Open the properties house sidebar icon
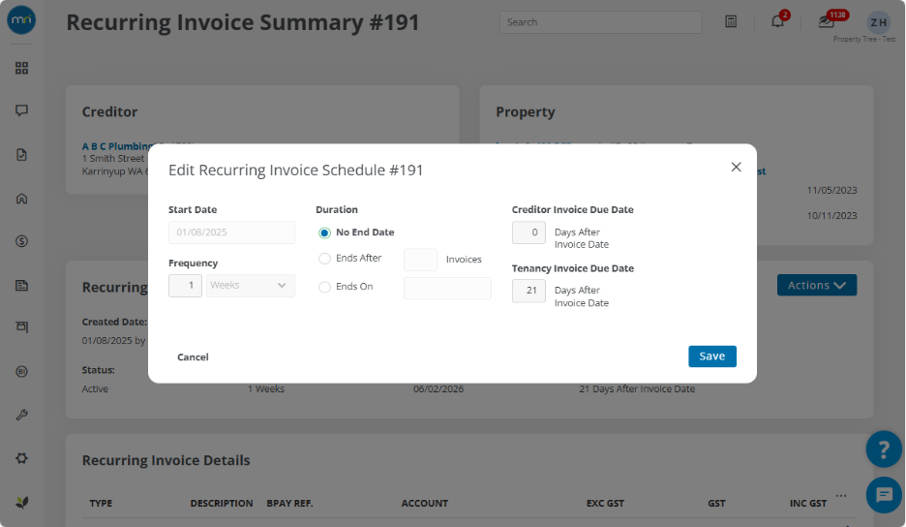906x527 pixels. click(21, 199)
